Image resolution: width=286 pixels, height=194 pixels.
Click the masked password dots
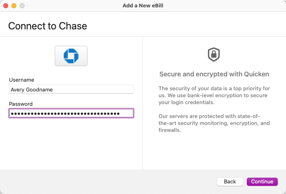[x=65, y=113]
